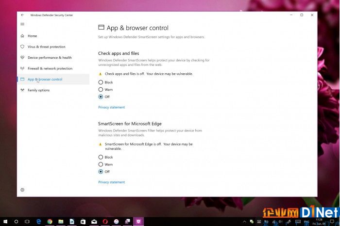The image size is (340, 226).
Task: Open the document app icon beside File Explorer
Action: pos(72,222)
